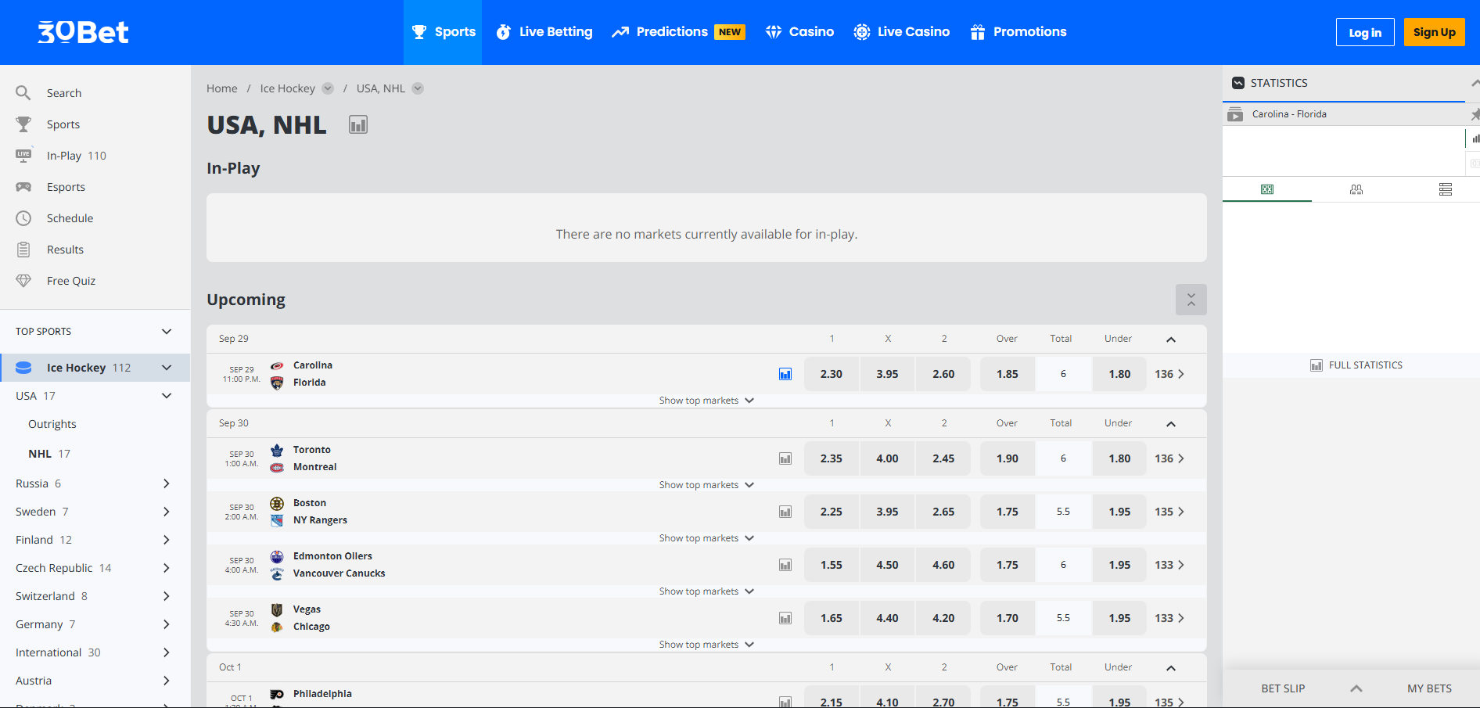Viewport: 1480px width, 708px height.
Task: Expand the Czech Republic leagues
Action: pyautogui.click(x=167, y=568)
